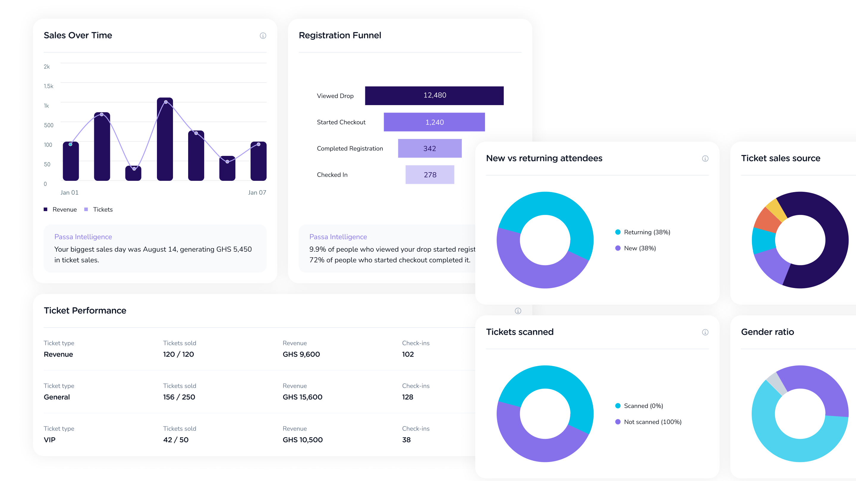Click the Ticket sales source title
The image size is (856, 481).
pos(781,158)
